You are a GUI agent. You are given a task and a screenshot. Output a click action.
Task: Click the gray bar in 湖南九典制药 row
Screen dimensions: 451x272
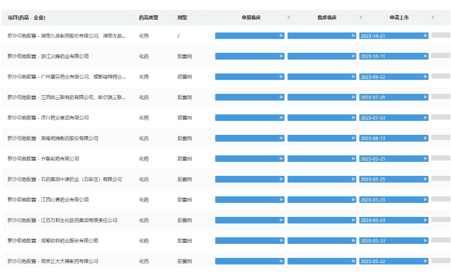tap(441, 35)
